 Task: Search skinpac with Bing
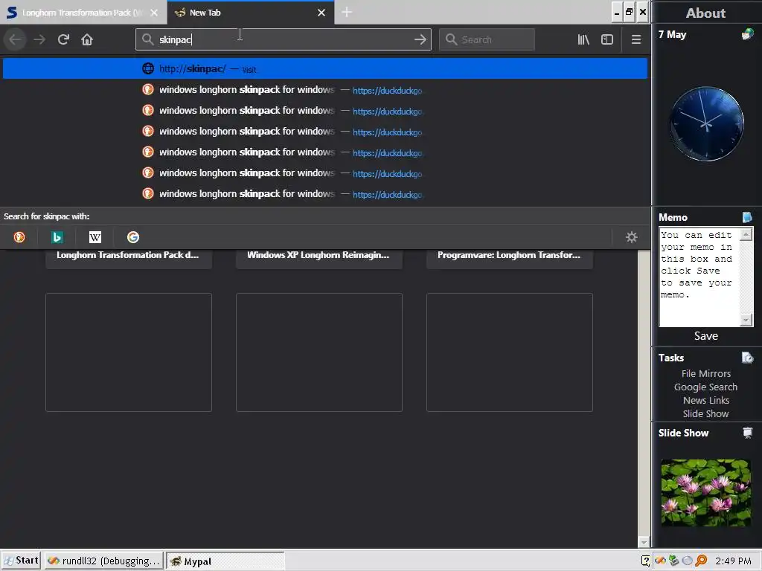(x=57, y=237)
